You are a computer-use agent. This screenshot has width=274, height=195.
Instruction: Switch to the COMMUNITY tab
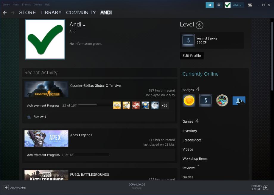(81, 13)
